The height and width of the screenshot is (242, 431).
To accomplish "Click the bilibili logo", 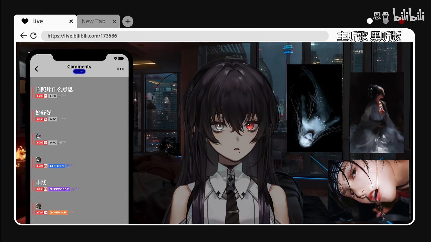I will click(408, 15).
